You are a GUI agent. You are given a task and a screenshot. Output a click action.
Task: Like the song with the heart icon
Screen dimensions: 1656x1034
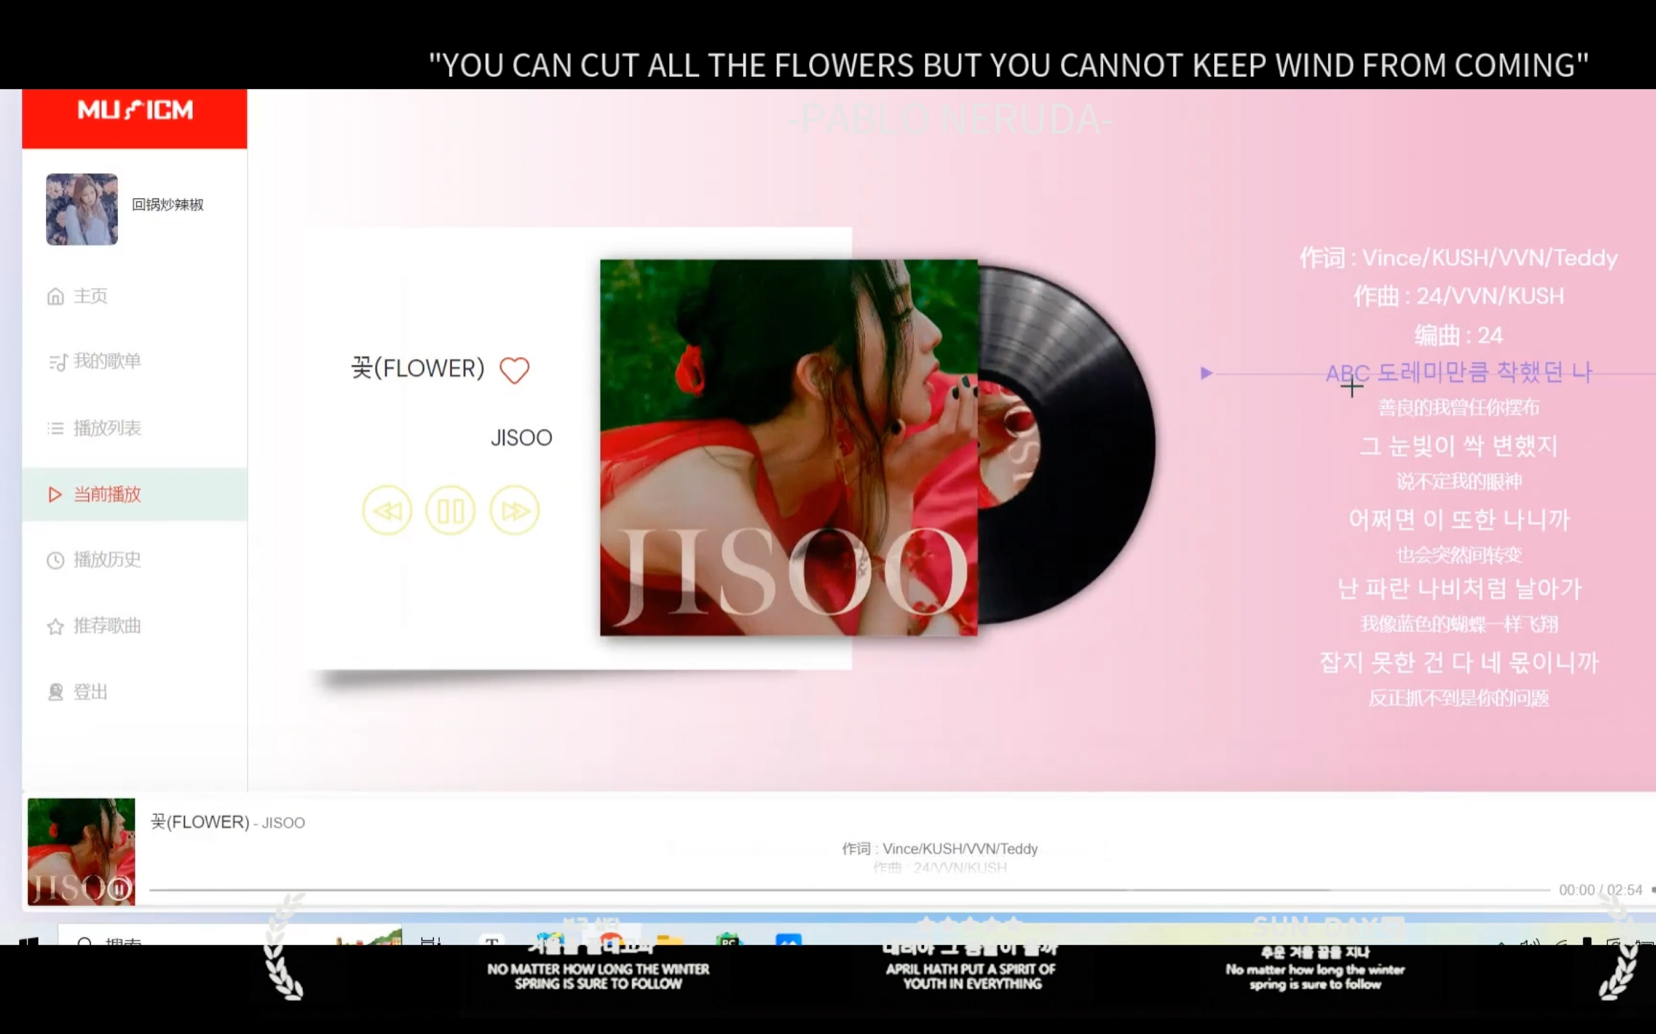514,370
